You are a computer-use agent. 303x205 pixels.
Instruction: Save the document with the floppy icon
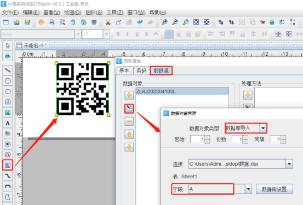coord(27,22)
